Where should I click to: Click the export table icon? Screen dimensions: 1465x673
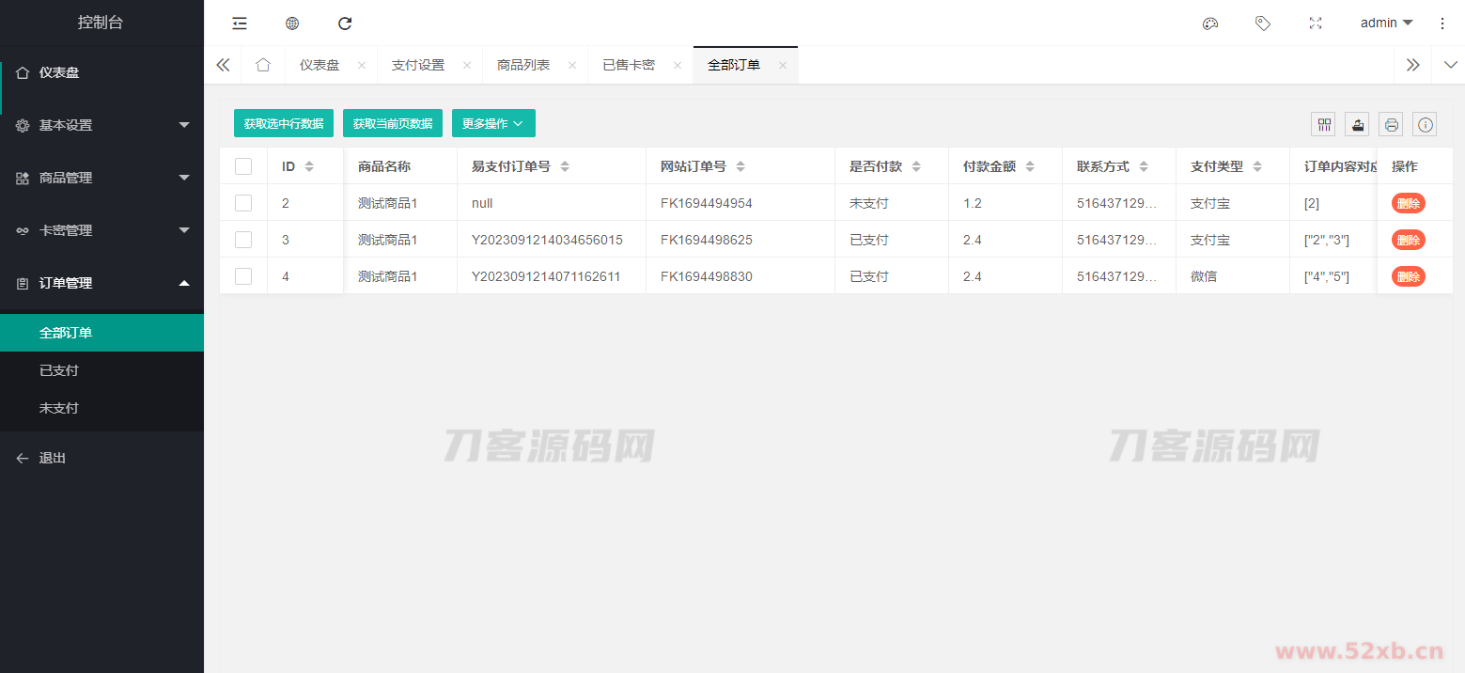[1357, 124]
